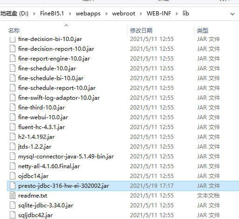Click the lib breadcrumb segment
Screen dimensions: 239x219
pos(185,14)
